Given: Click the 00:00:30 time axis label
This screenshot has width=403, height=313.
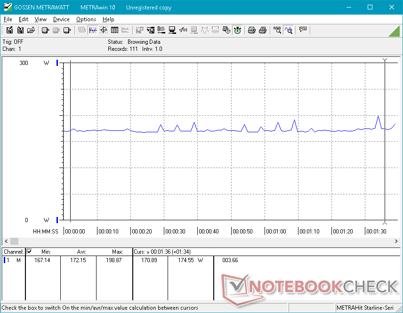Looking at the screenshot, I should pyautogui.click(x=175, y=231).
